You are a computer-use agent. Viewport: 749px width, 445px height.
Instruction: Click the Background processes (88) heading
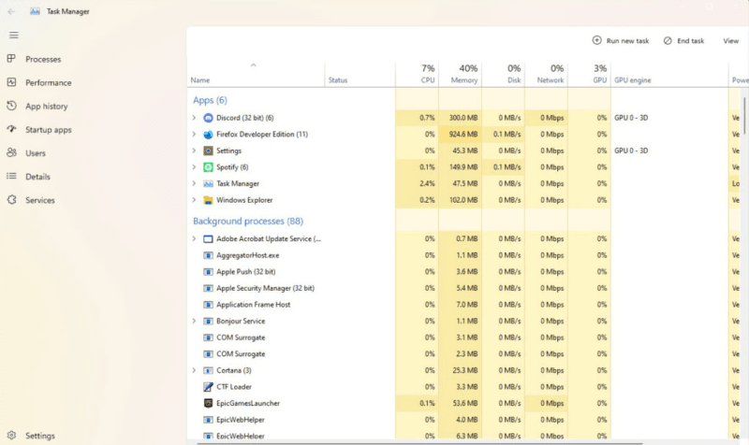248,221
